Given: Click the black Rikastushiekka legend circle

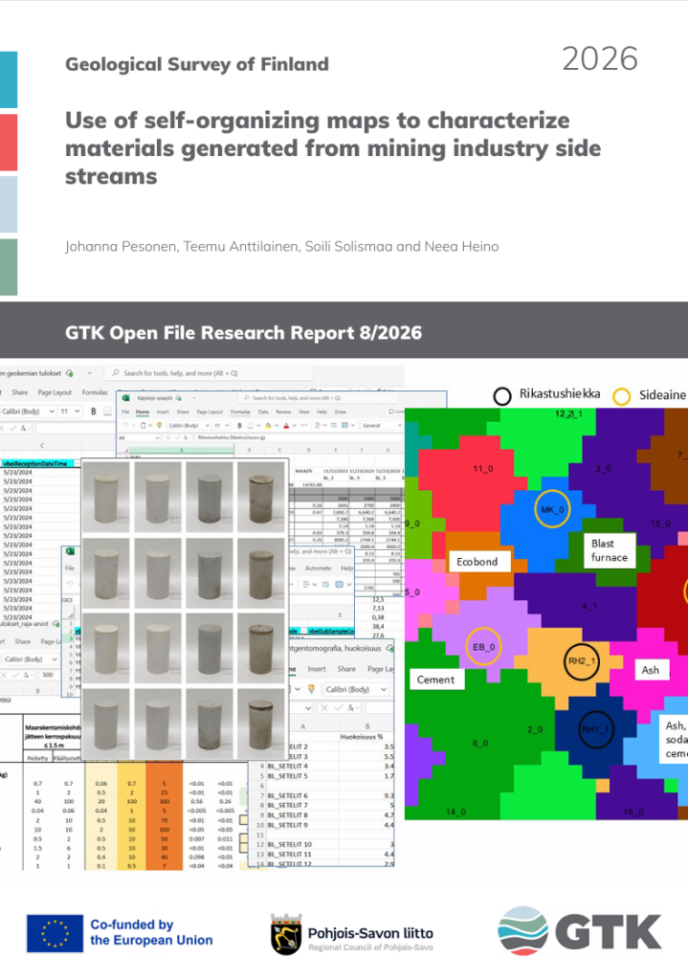Looking at the screenshot, I should [502, 394].
